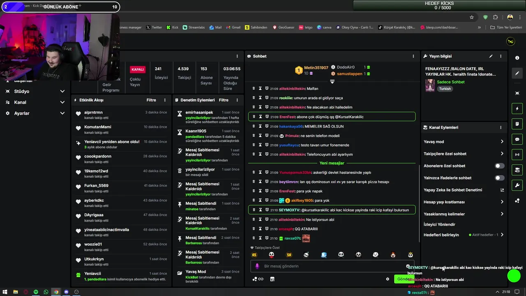
Task: Open Spotify from the taskbar
Action: point(36,292)
